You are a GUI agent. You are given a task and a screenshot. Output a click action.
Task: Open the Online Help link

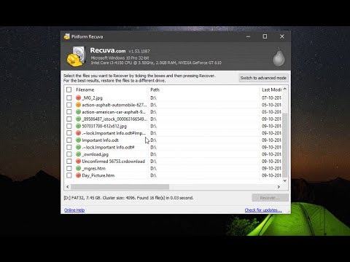pyautogui.click(x=74, y=210)
